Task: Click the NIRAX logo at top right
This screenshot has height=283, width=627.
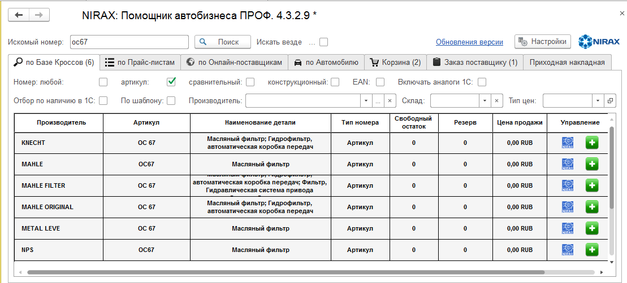Action: pyautogui.click(x=599, y=42)
